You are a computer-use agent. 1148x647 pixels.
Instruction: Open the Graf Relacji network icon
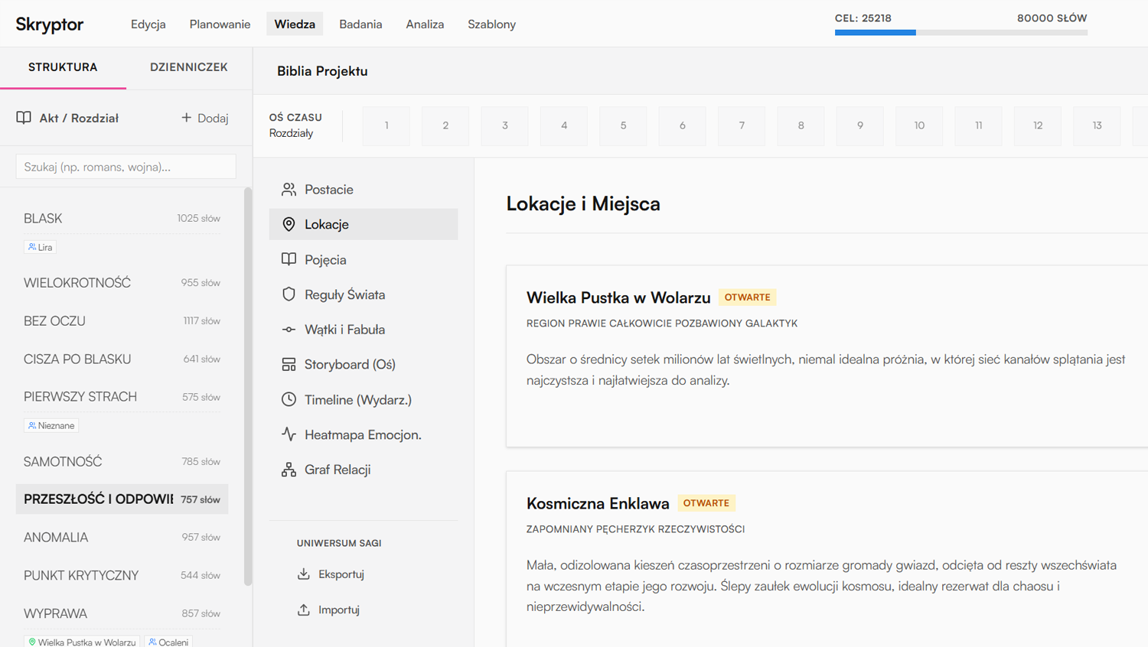pyautogui.click(x=289, y=470)
